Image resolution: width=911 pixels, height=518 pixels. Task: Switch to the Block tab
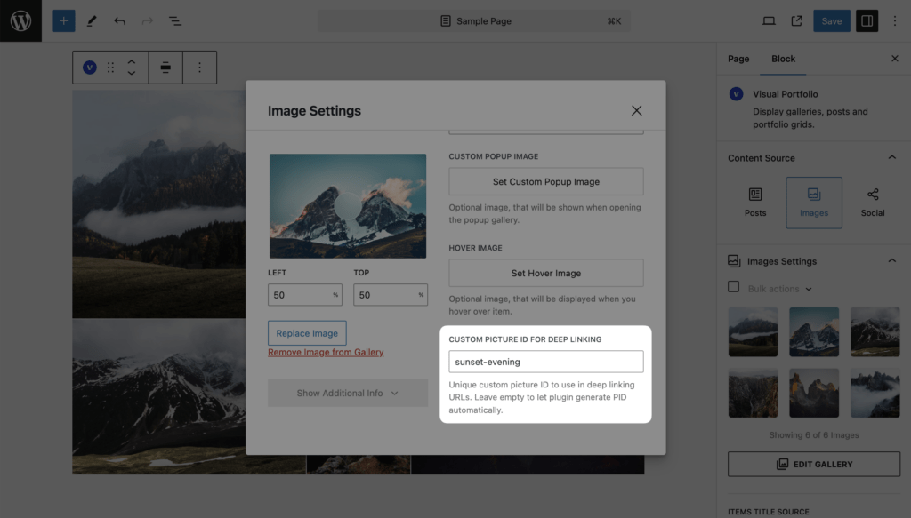(783, 59)
